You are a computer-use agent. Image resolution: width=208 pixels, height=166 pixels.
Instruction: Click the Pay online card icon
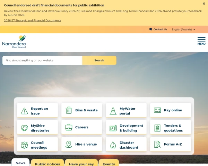pyautogui.click(x=157, y=110)
